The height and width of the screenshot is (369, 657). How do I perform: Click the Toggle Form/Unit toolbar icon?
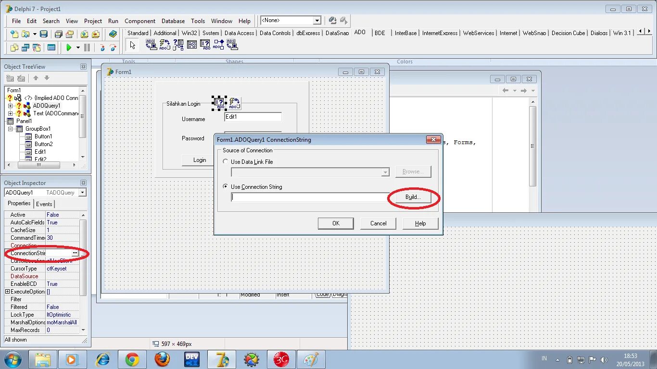pos(37,48)
